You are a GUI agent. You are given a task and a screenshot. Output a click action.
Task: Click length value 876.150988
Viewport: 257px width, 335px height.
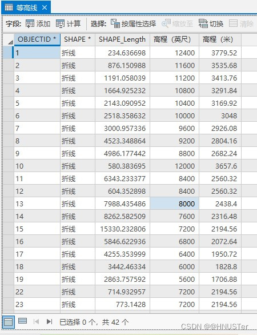[127, 65]
